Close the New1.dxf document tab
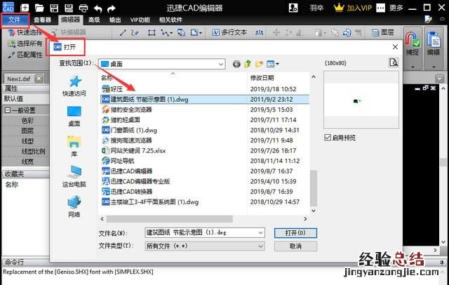This screenshot has height=285, width=449. (x=39, y=78)
